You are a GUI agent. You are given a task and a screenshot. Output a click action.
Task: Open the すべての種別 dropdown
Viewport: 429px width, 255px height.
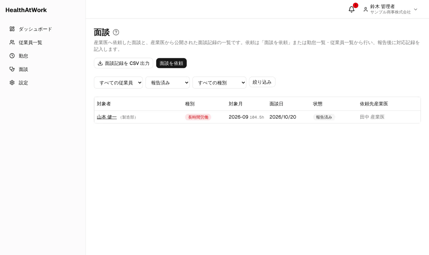219,83
